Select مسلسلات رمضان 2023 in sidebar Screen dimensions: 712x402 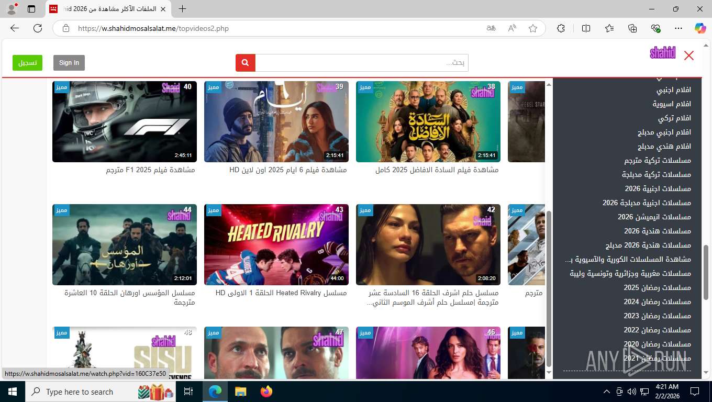[658, 316]
